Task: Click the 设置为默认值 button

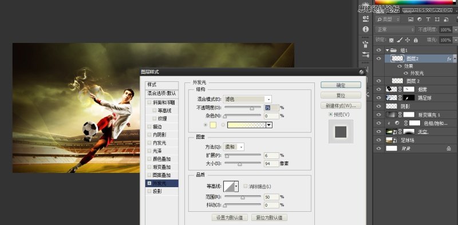Action: 230,218
